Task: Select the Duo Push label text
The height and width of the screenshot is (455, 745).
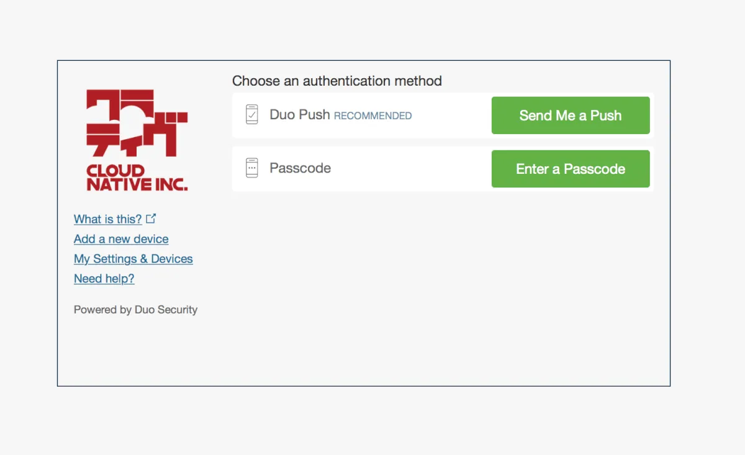Action: click(x=299, y=115)
